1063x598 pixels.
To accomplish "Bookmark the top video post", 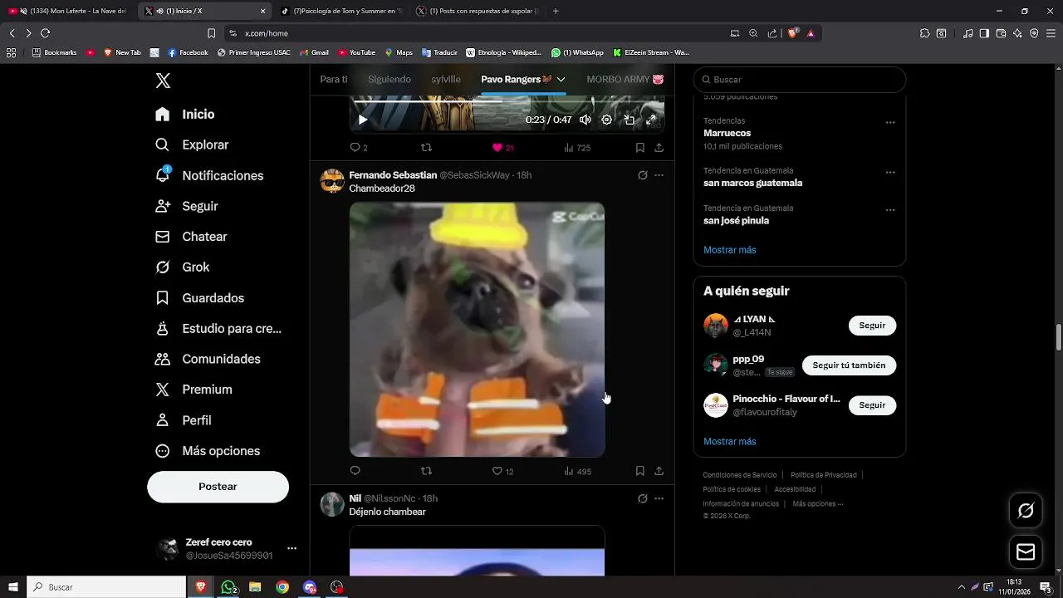I will click(x=639, y=148).
